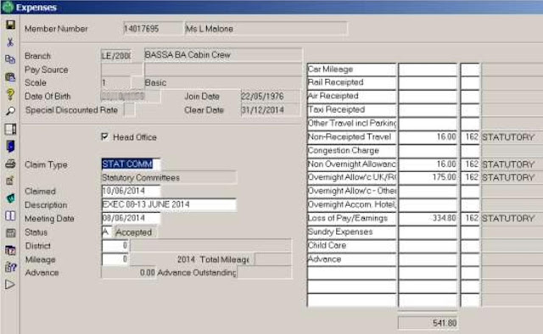Image resolution: width=543 pixels, height=334 pixels.
Task: Click the empty Pay Source code field
Action: click(121, 70)
